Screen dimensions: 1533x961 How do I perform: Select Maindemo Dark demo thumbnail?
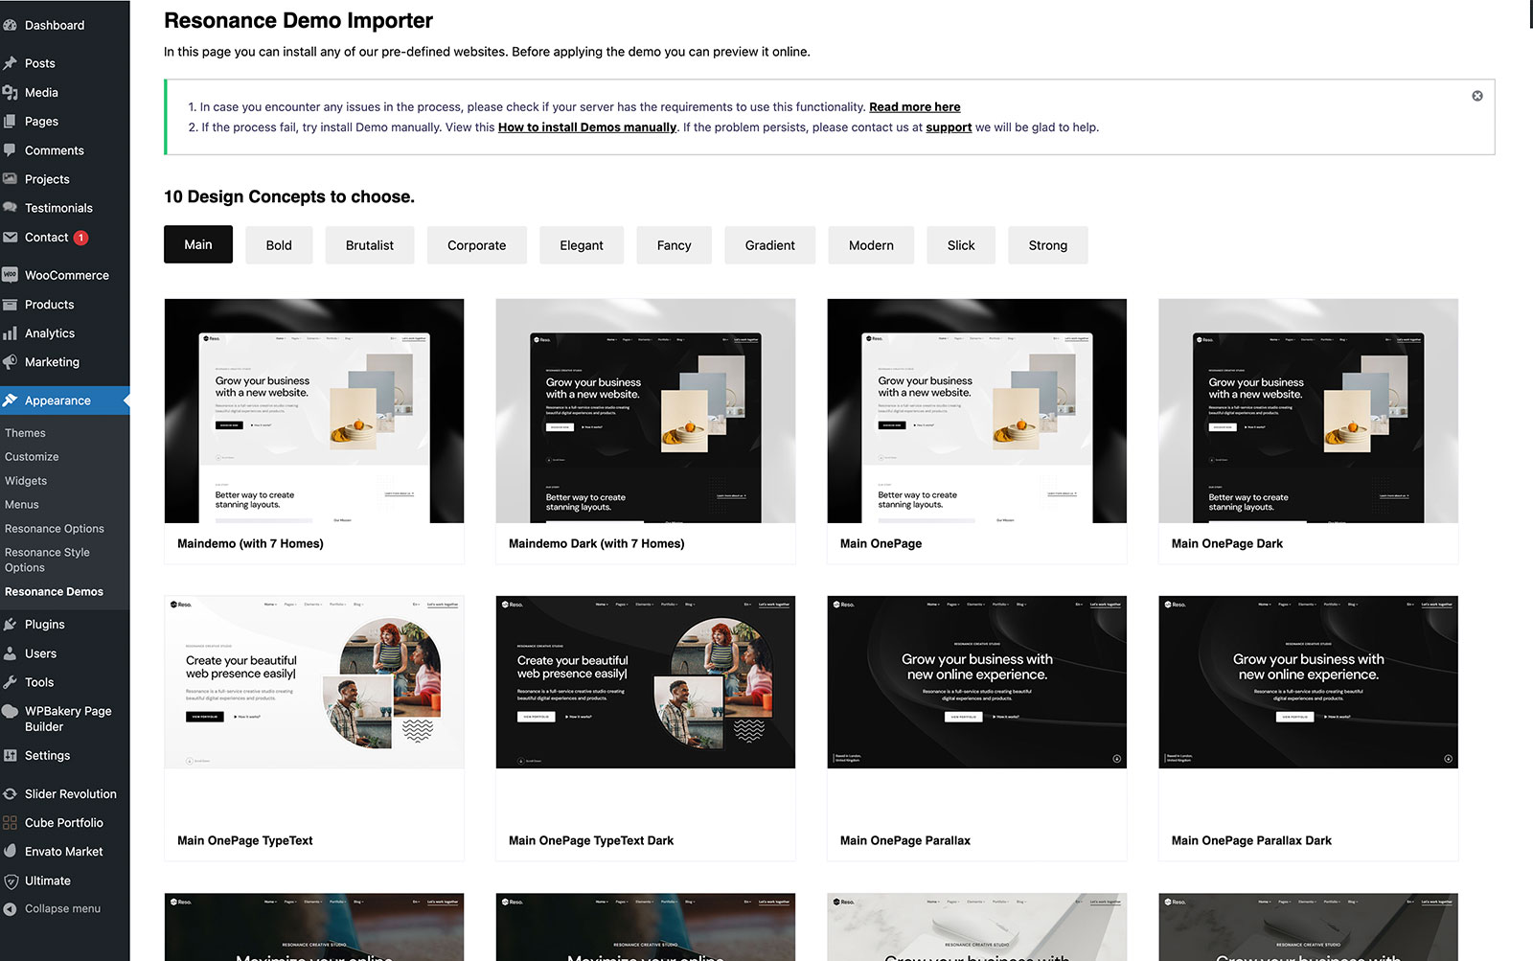645,411
